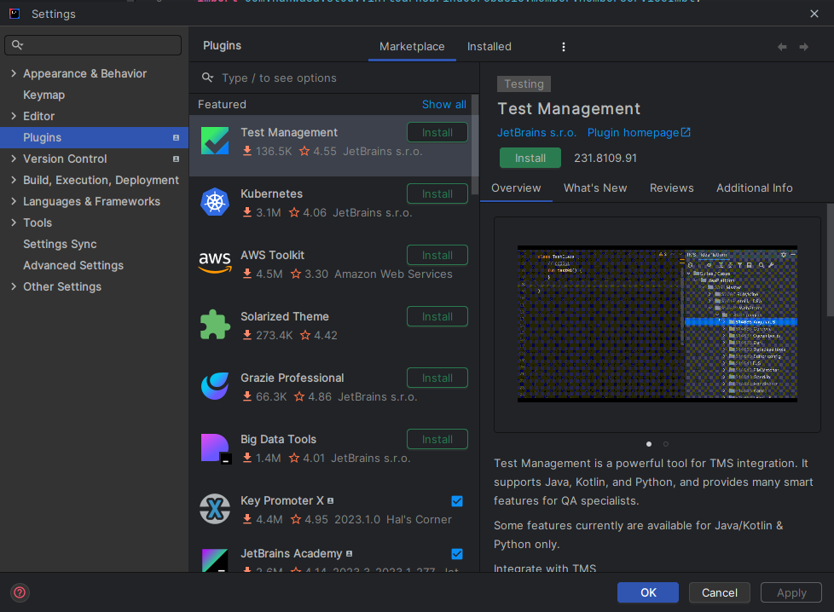Disable the JetBrains Academy plugin checkbox
The image size is (834, 612).
(x=457, y=554)
